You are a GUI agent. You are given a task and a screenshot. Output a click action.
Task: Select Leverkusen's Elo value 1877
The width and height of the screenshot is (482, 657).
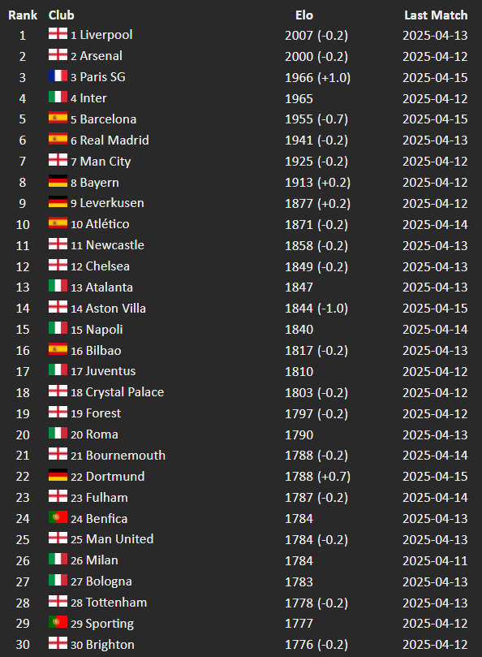[299, 204]
